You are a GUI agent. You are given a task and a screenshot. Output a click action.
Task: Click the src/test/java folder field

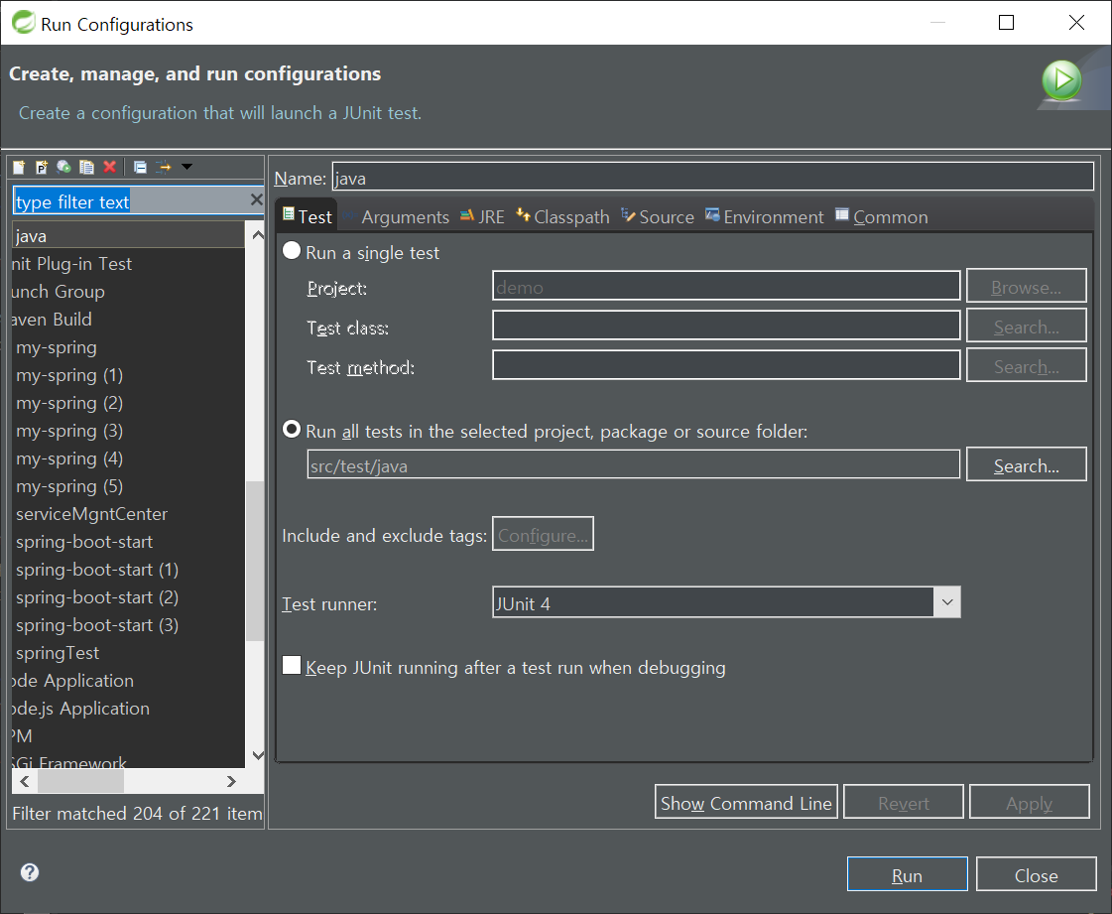[633, 464]
